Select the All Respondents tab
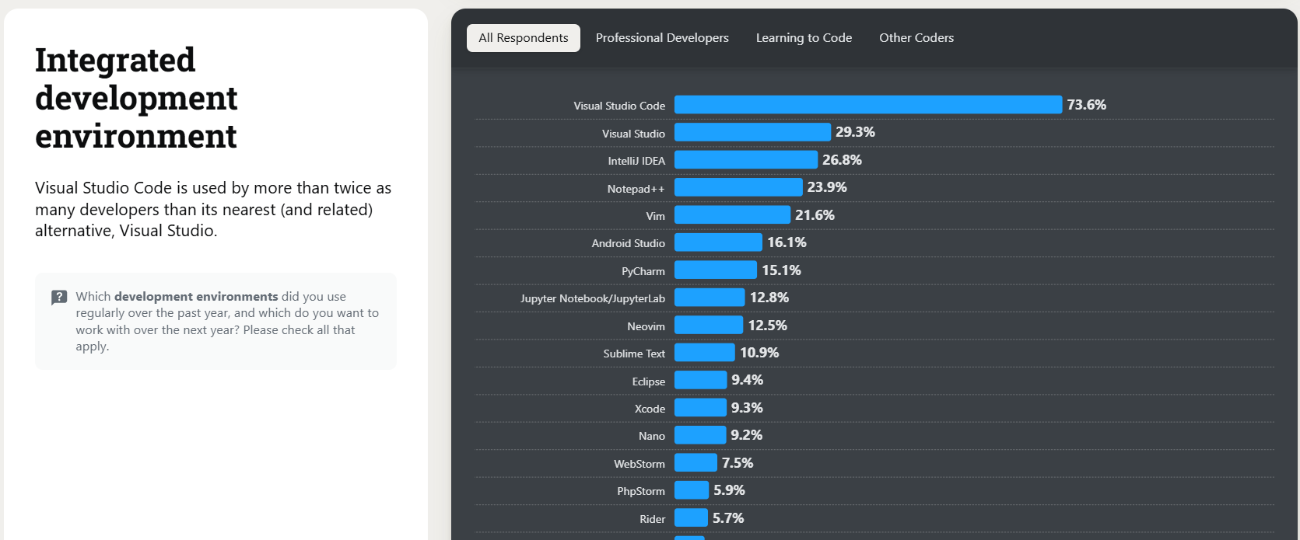 point(523,38)
